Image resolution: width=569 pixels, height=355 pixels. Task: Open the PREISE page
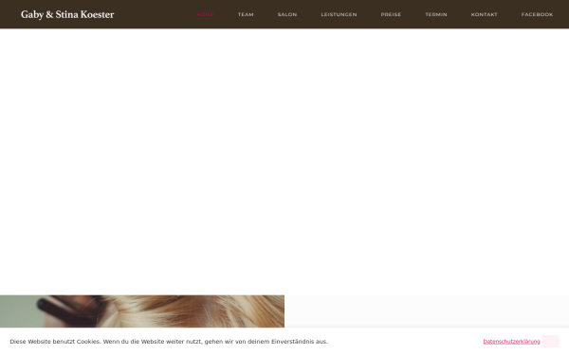391,14
